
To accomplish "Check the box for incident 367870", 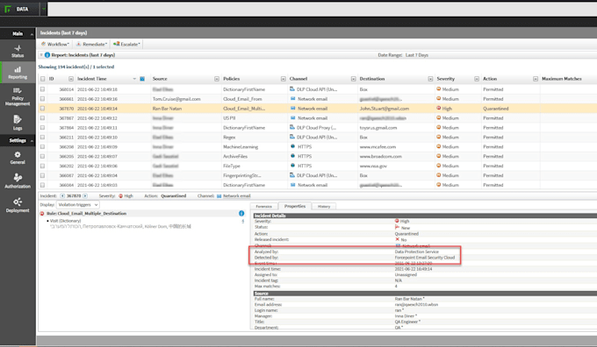I will 43,109.
